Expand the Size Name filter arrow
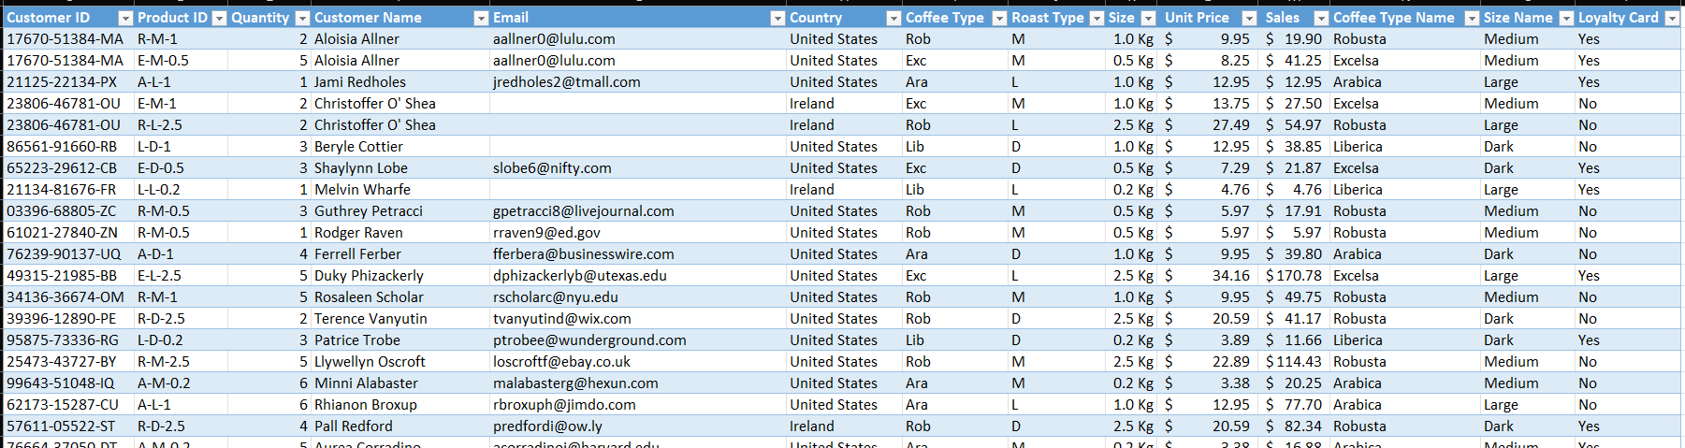The width and height of the screenshot is (1685, 448). click(1565, 18)
